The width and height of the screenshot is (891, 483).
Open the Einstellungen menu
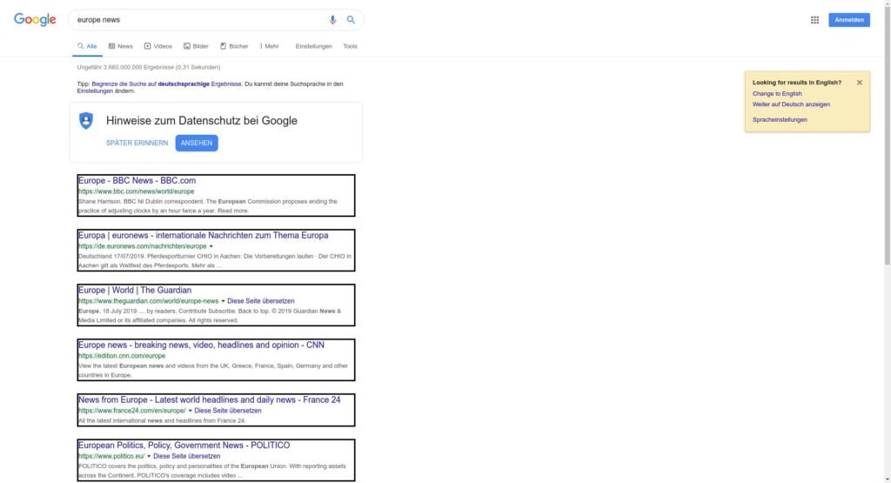coord(313,46)
